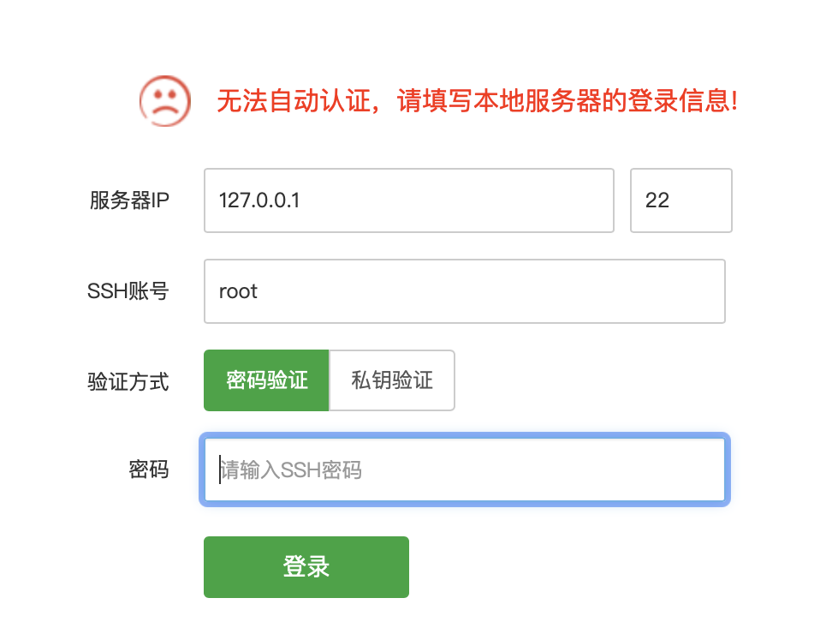Choose the private key verification option
The image size is (832, 634).
(x=392, y=380)
